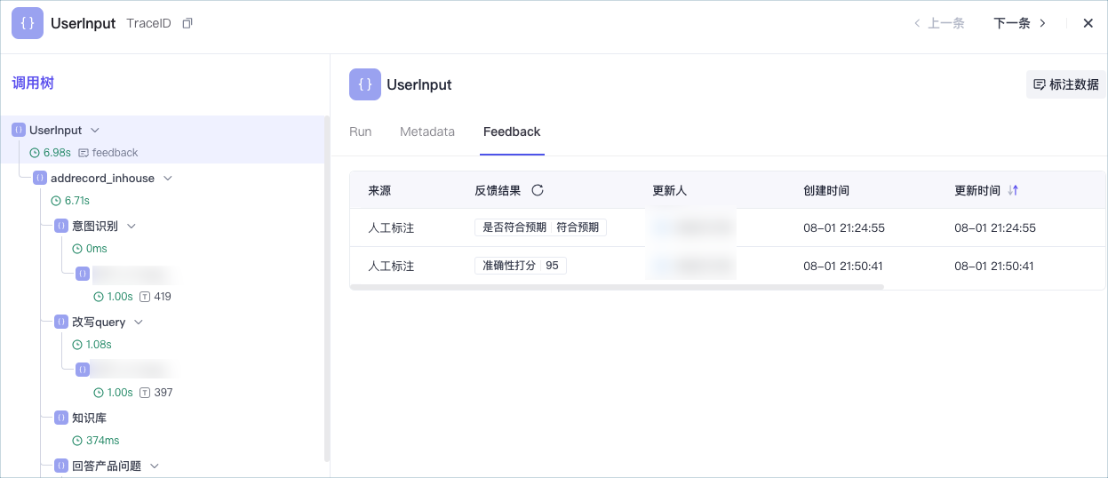Click created time 08-01 21:50:41
The width and height of the screenshot is (1108, 478).
pos(844,266)
